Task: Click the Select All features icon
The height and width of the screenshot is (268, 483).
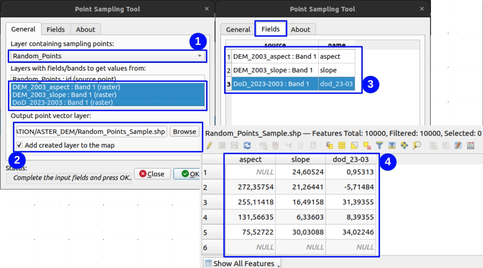Action: [x=341, y=145]
